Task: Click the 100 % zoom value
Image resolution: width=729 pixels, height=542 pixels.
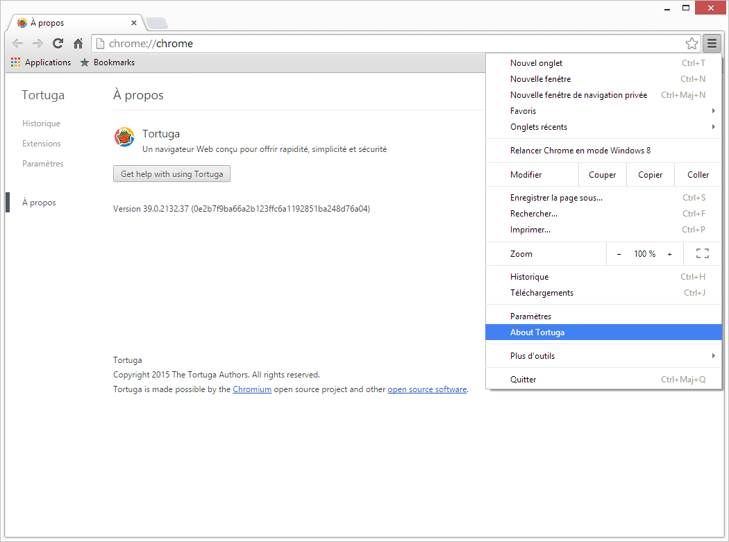Action: point(644,254)
